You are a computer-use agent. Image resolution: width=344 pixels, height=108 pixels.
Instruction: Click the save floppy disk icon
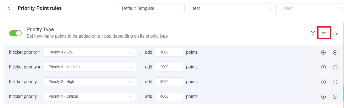click(x=335, y=33)
